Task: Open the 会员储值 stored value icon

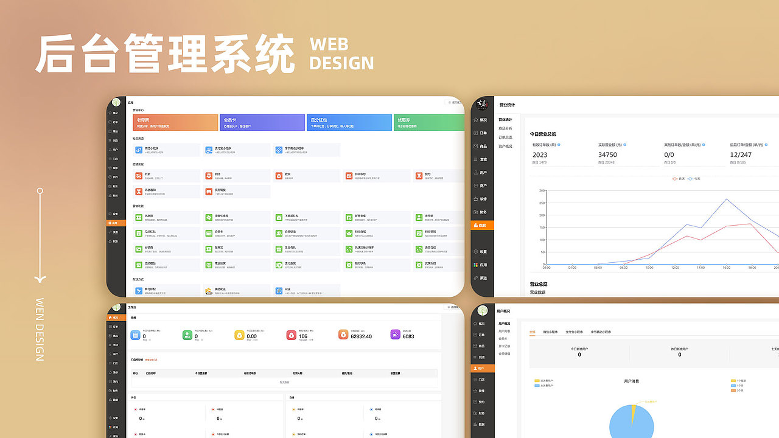Action: pos(279,233)
